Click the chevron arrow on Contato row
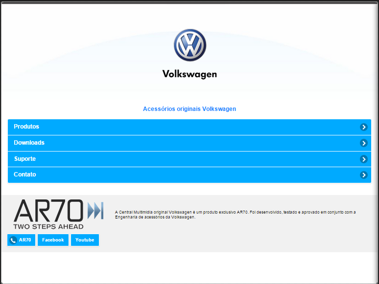This screenshot has height=284, width=379. (363, 175)
